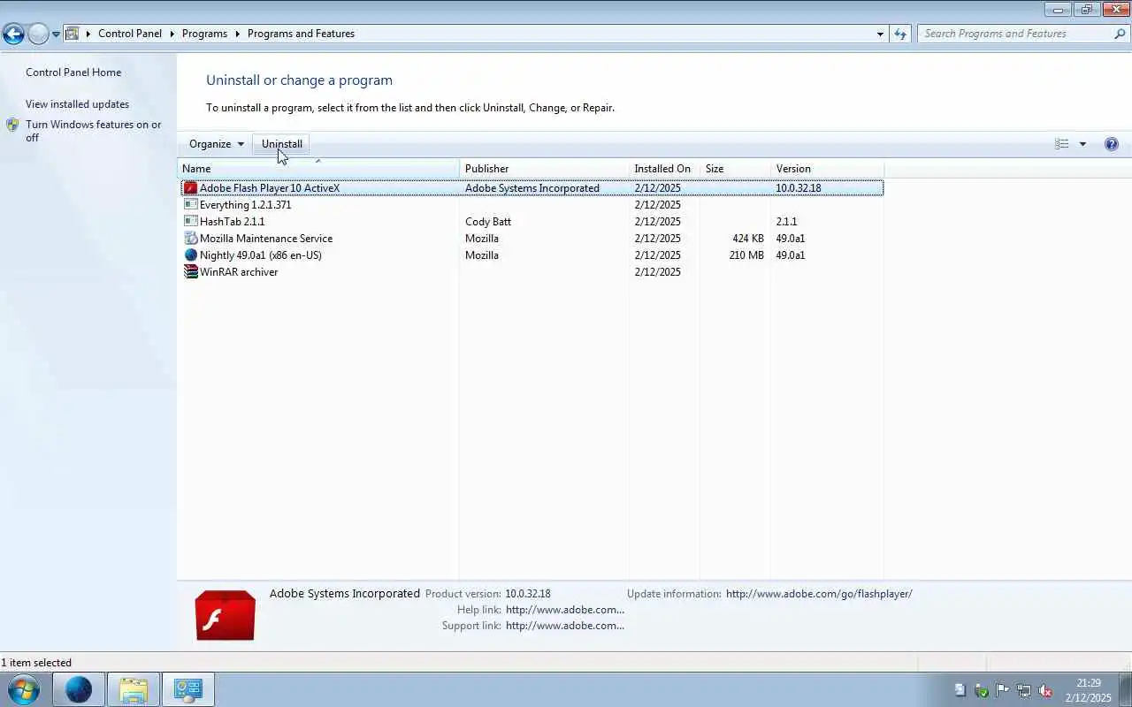Screen dimensions: 1132x707
Task: Click the HashTab 2.1.1 row icon
Action: pos(190,222)
